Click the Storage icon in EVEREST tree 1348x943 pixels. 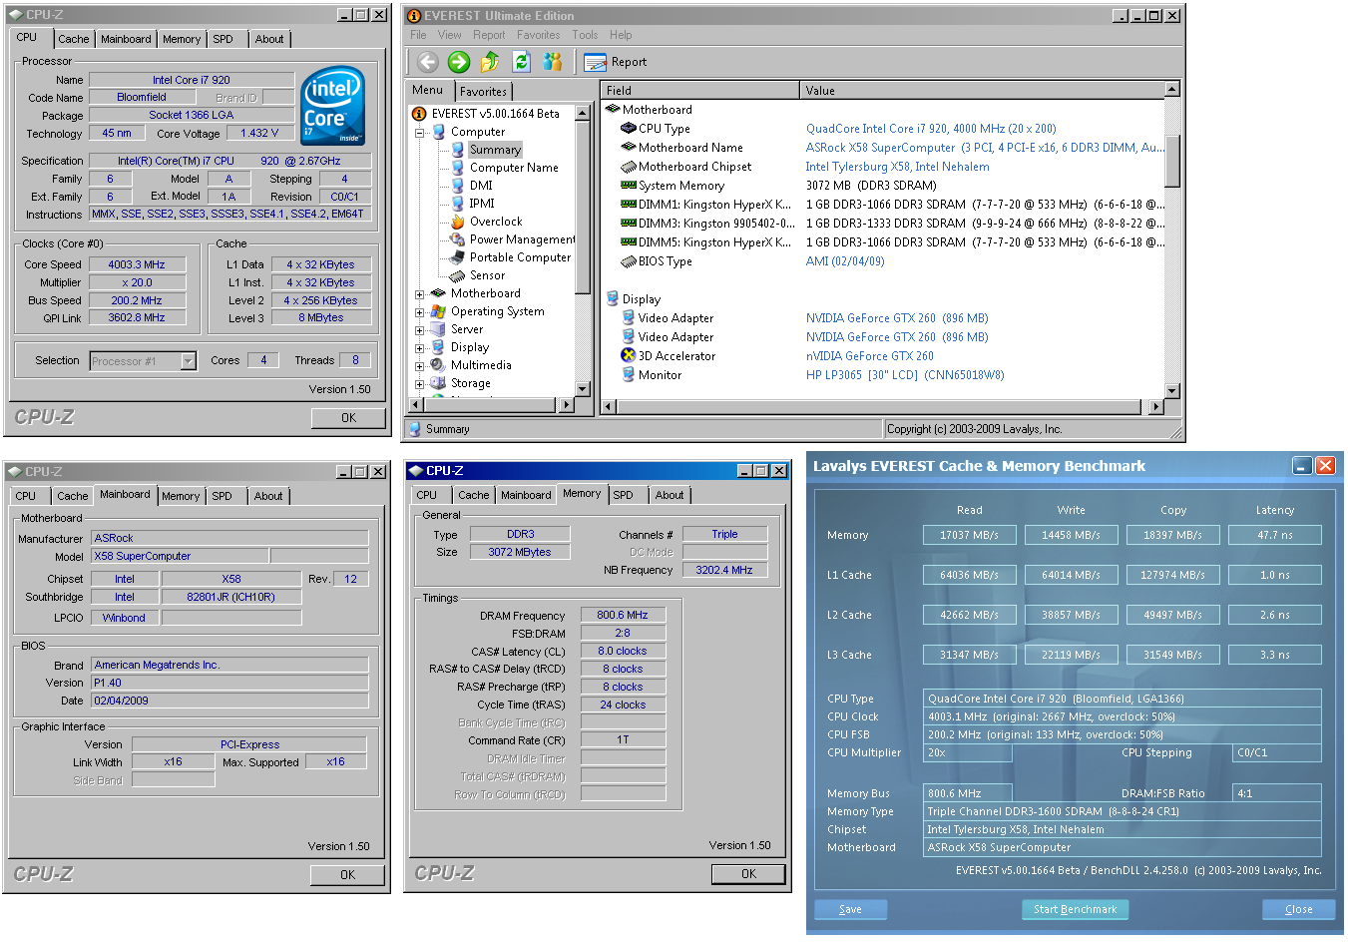(438, 383)
